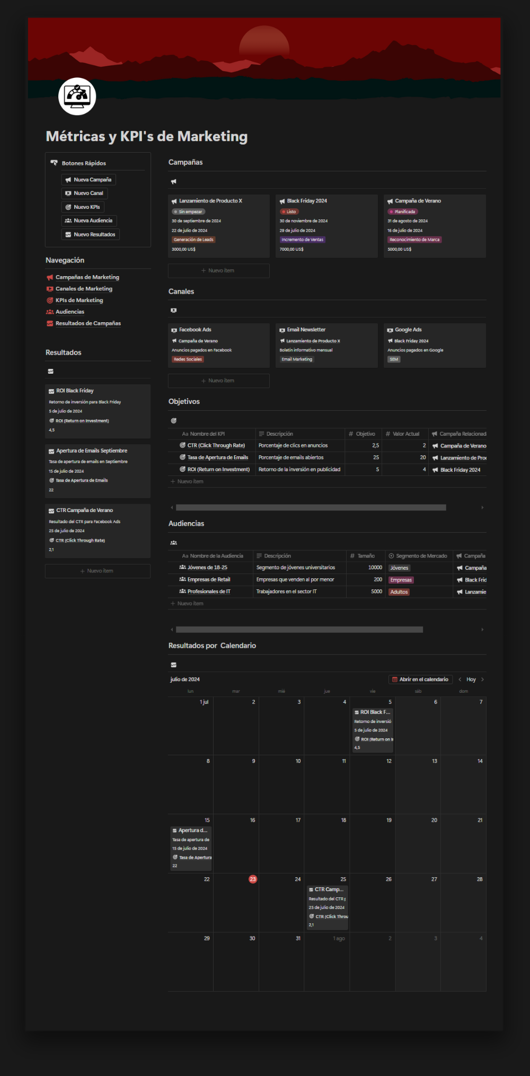Click the icon on ROI Black Friday sidebar card
Image resolution: width=530 pixels, height=1076 pixels.
[51, 391]
